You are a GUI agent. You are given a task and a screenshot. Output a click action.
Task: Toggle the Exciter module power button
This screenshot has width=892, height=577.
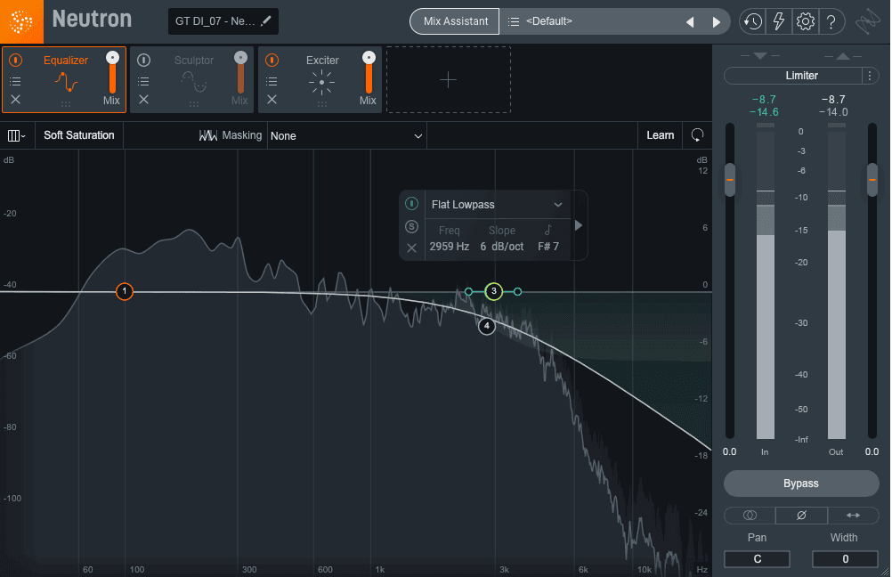click(272, 60)
